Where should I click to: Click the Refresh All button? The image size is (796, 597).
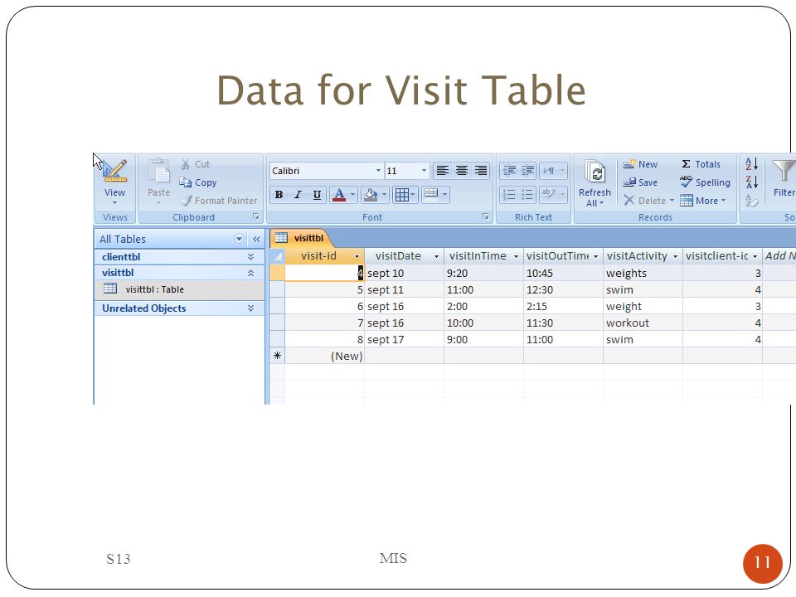(595, 182)
